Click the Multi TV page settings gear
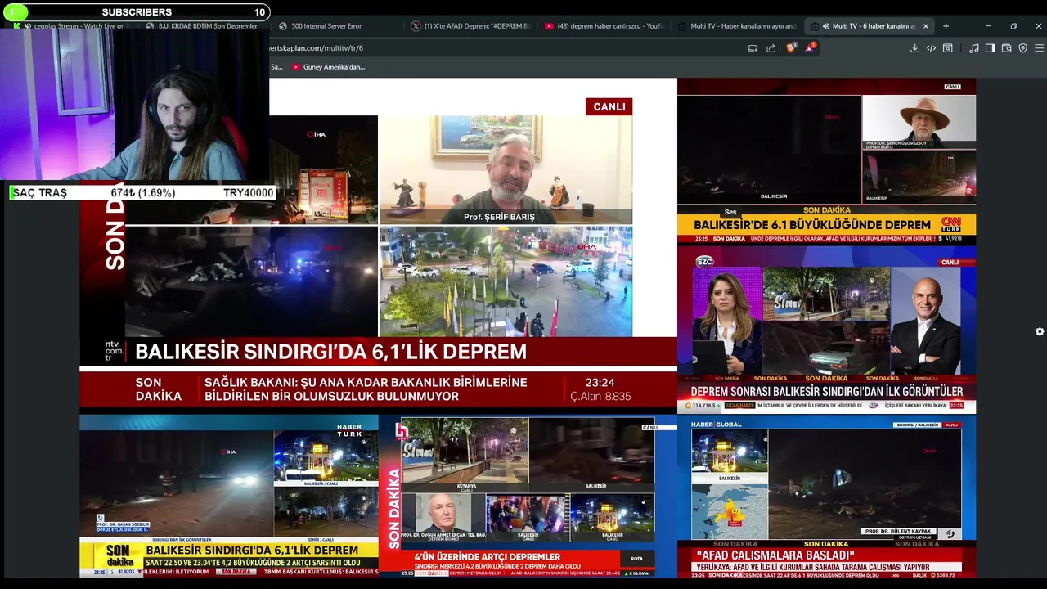The image size is (1047, 589). click(1040, 331)
